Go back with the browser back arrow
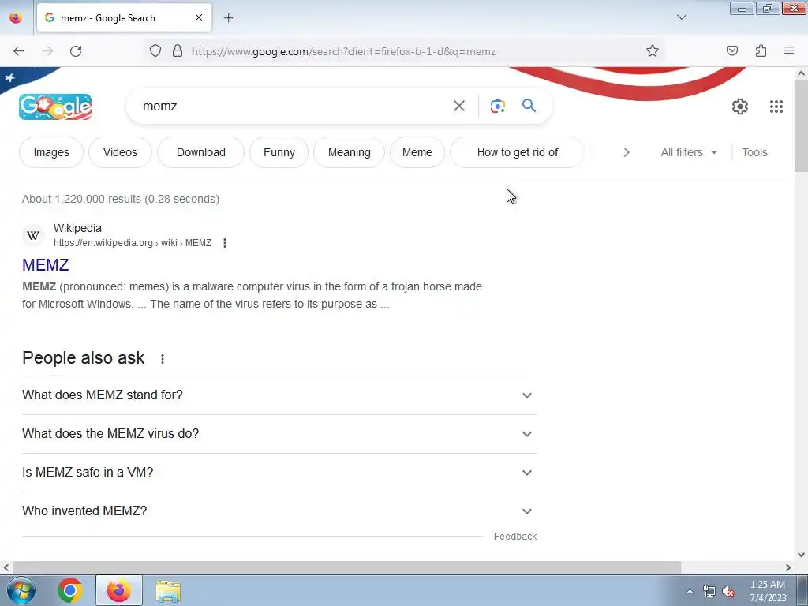The width and height of the screenshot is (808, 606). (x=19, y=51)
